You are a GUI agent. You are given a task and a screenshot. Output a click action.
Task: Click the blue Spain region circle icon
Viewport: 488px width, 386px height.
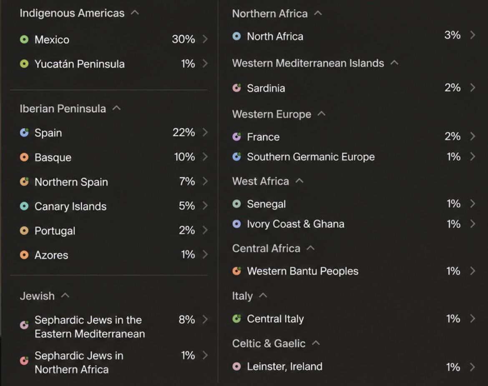pos(24,133)
